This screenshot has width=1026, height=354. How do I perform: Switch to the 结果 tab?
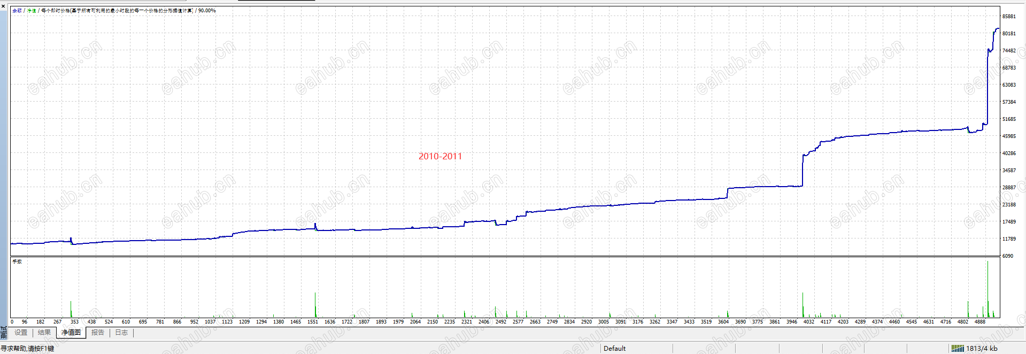click(x=44, y=333)
